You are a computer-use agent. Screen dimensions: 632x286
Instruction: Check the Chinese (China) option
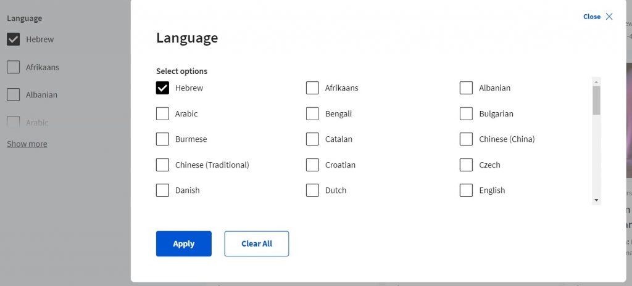(x=466, y=139)
